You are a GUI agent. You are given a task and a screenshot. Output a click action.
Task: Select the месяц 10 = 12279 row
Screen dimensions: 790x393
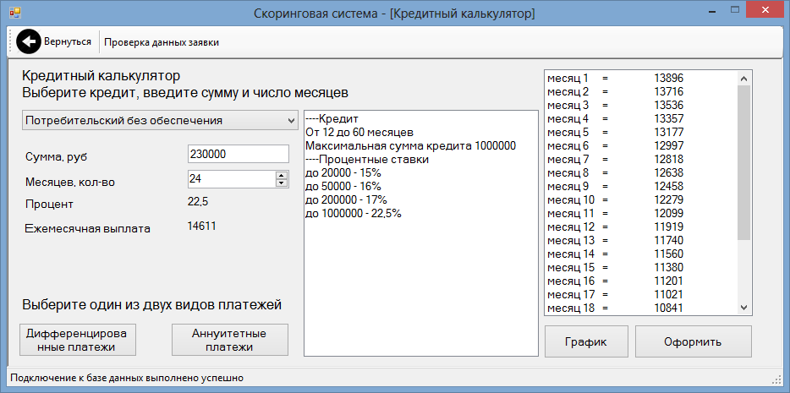click(x=641, y=199)
